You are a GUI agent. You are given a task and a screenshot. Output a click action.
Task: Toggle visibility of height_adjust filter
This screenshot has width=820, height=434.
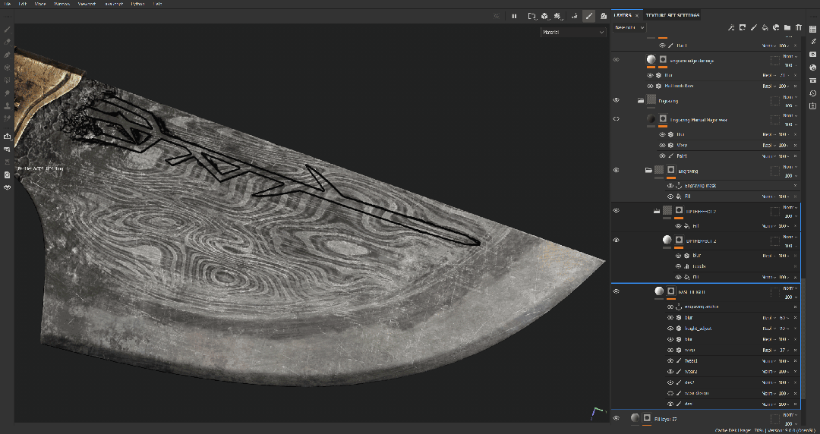[670, 329]
